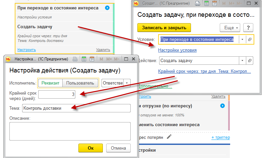Click 1C logo in Создать задачу window title bar
265x158 pixels.
tap(136, 3)
